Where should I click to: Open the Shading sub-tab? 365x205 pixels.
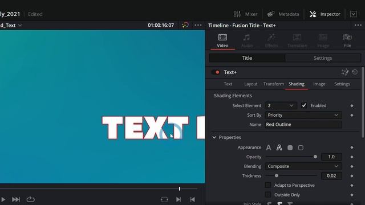click(x=297, y=84)
